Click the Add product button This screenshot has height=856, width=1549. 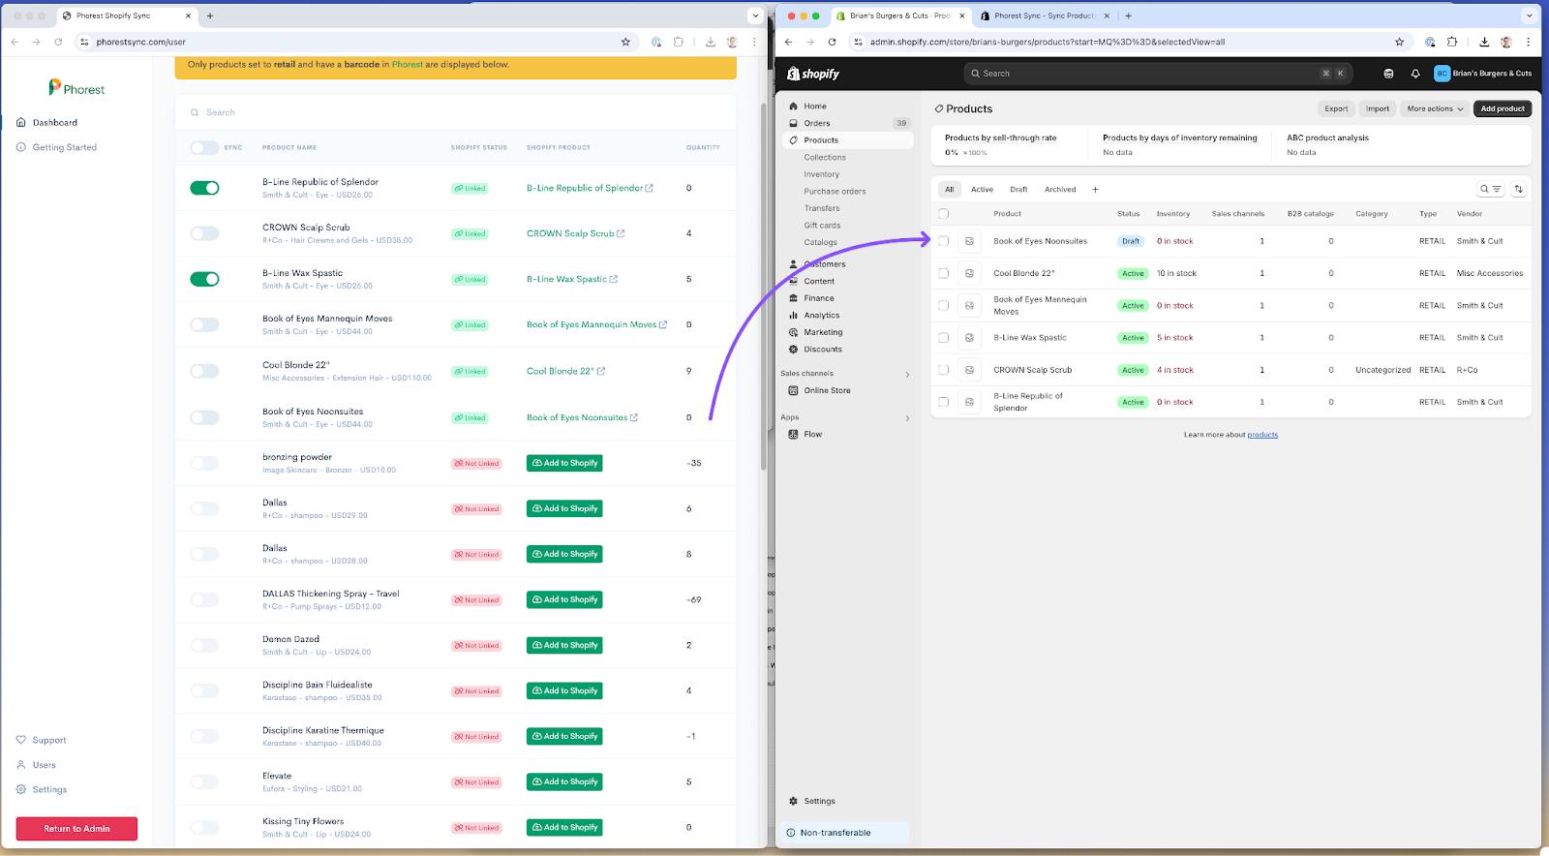click(1503, 108)
